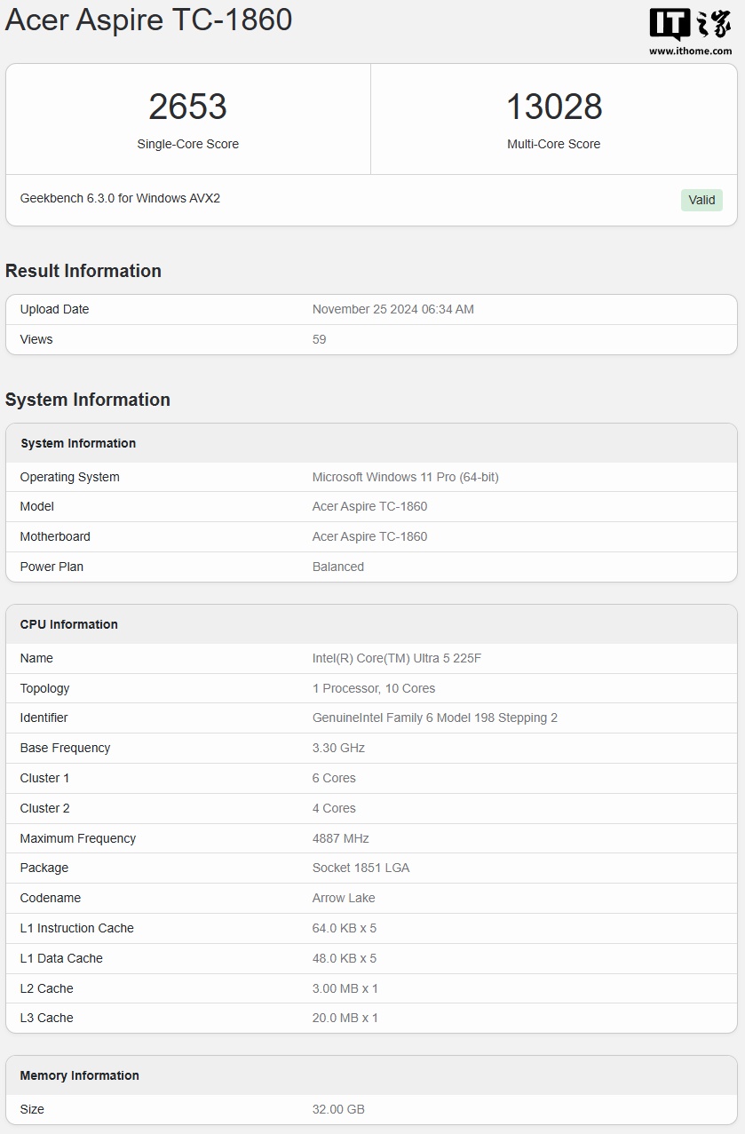Select the multi-core score 13028
745x1134 pixels.
[554, 107]
